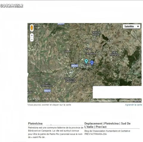Screen dimensions: 143x142
Task: Open Deplacement Pietrelcina Sud De L'italie heading
Action: (x=108, y=125)
